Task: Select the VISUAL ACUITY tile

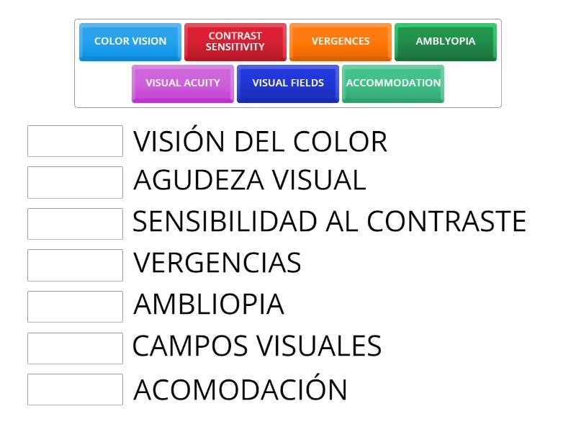Action: tap(182, 83)
